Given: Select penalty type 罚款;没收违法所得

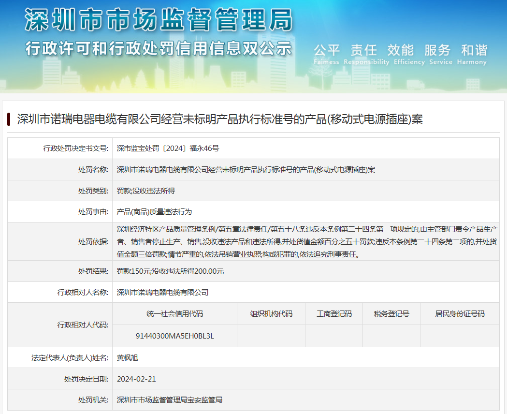Looking at the screenshot, I should coord(146,191).
